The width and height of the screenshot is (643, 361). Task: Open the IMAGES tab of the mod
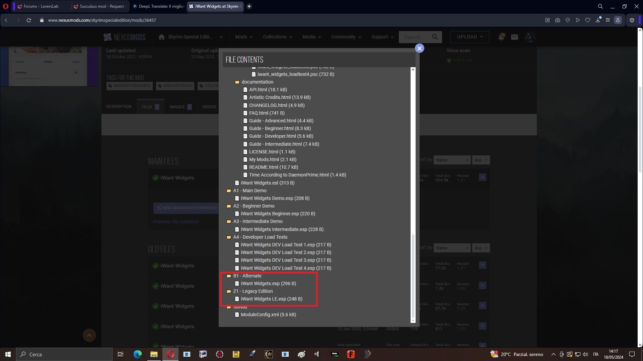click(x=181, y=107)
